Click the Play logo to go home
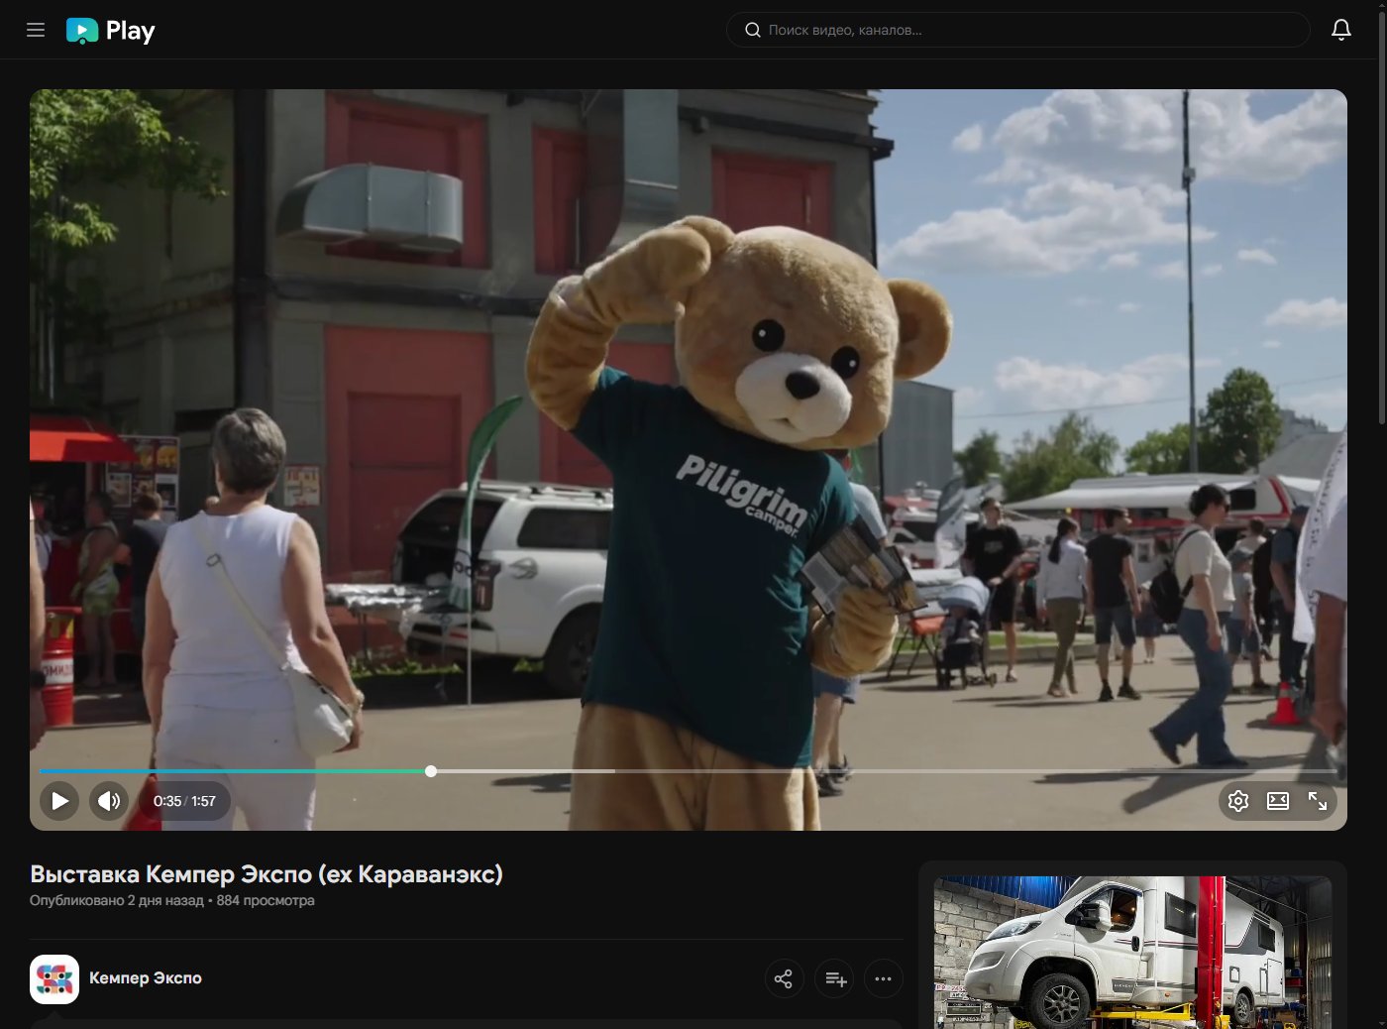 point(111,31)
